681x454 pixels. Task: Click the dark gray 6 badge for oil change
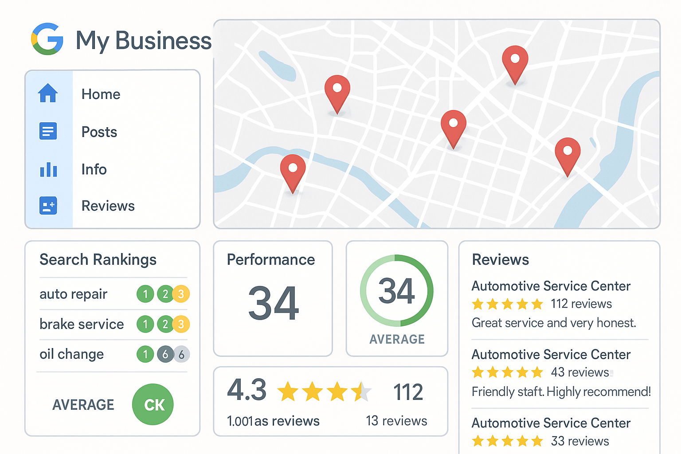tap(165, 354)
